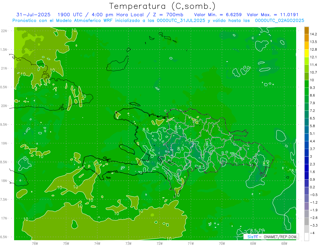Click the 7.2 value on the color legend
The height and width of the screenshot is (247, 319).
[x=312, y=111]
